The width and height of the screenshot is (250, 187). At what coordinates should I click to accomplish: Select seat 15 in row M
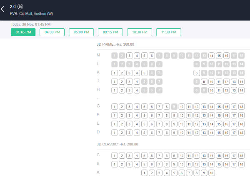pos(219,56)
